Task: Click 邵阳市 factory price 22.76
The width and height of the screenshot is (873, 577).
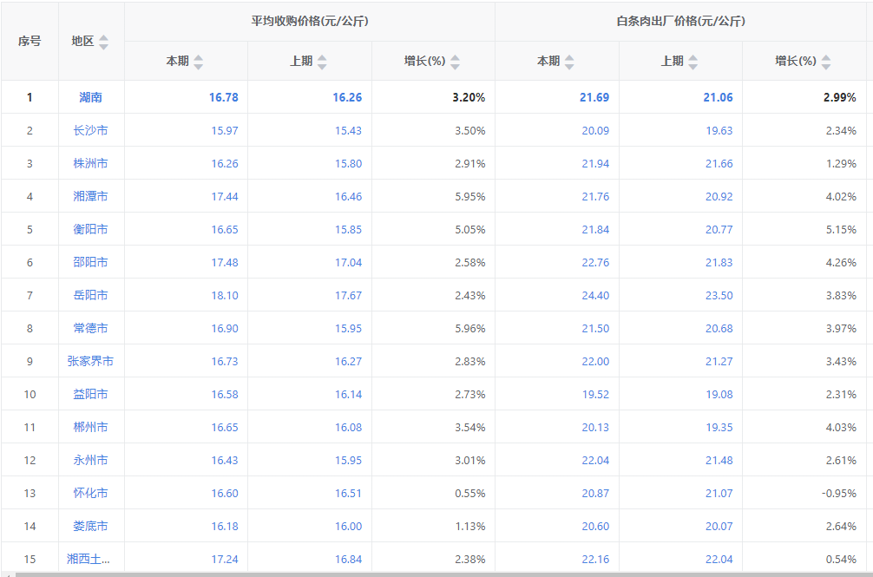Action: [x=595, y=262]
